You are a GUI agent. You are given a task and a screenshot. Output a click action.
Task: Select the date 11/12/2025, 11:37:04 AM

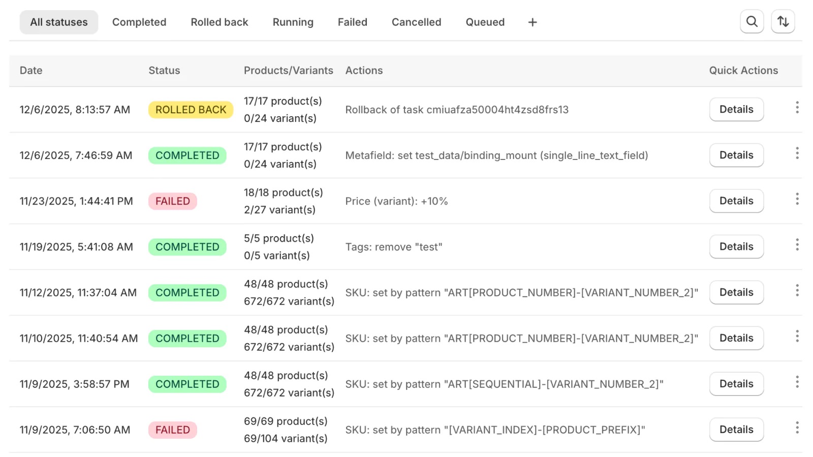tap(78, 292)
